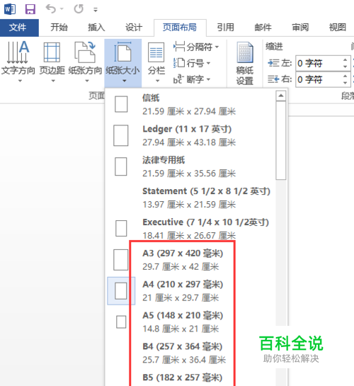Switch to the 邮件 tab
354x386 pixels.
point(263,28)
